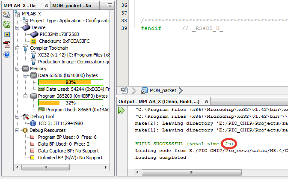Minimize the dashboard panel group

pyautogui.click(x=110, y=6)
